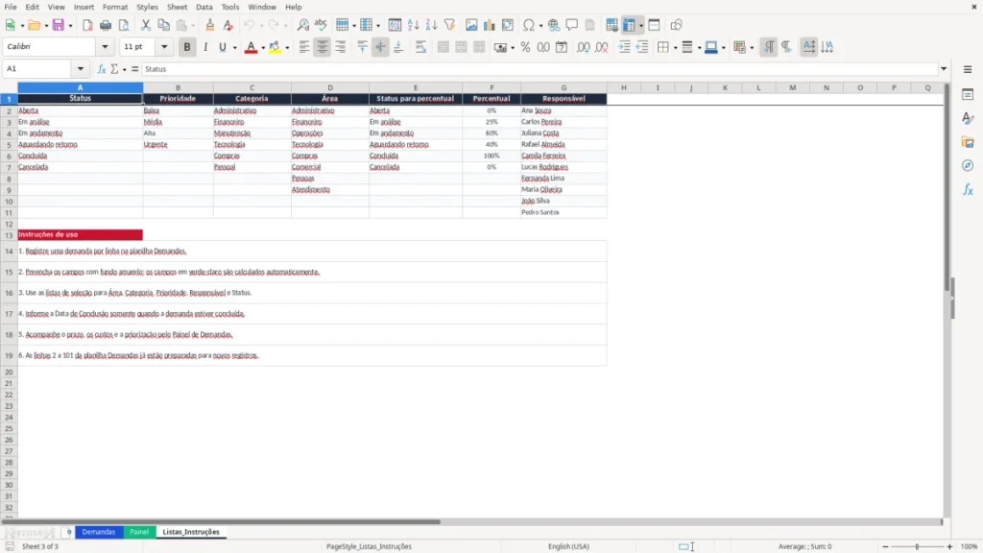Screen dimensions: 983x553
Task: Toggle Center Vertically alignment
Action: 380,47
